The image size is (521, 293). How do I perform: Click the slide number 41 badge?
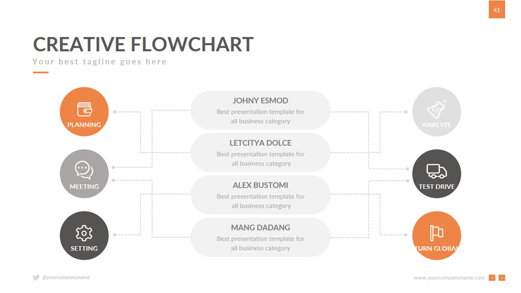(497, 10)
